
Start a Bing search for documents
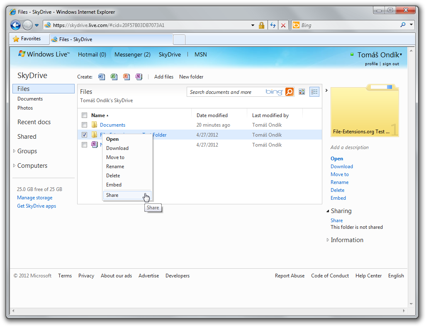click(290, 92)
